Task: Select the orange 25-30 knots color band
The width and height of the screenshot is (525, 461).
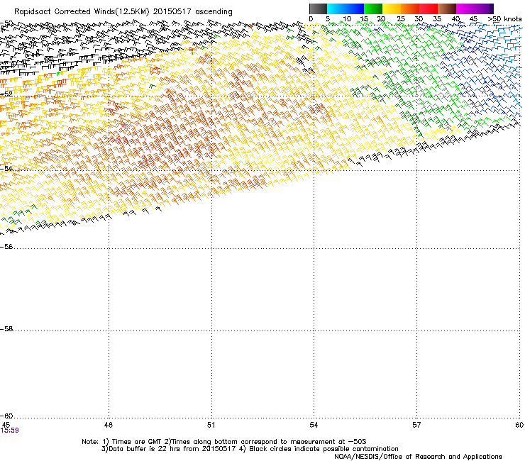Action: (410, 9)
